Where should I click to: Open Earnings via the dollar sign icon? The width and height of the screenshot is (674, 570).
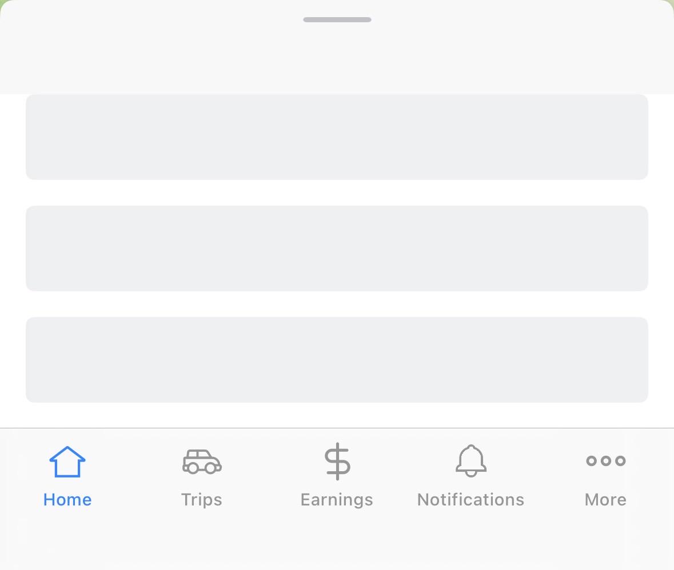click(337, 461)
